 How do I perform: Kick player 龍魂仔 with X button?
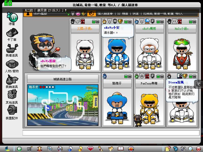(x=130, y=77)
